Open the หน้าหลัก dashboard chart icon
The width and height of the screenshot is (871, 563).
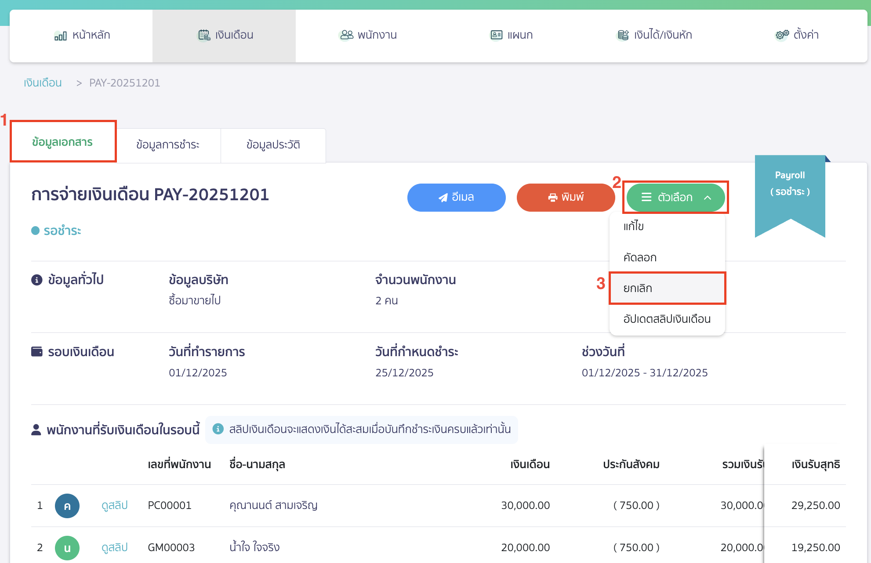pos(61,35)
